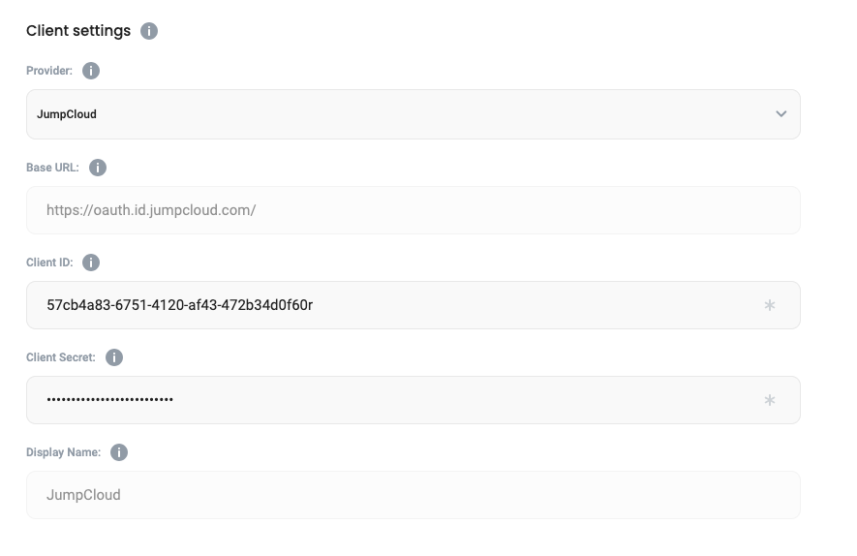The height and width of the screenshot is (556, 857).
Task: Expand the Provider dropdown chevron arrow
Action: pyautogui.click(x=781, y=114)
